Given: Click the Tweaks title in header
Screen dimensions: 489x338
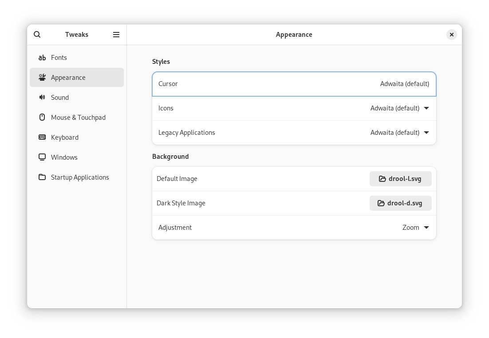Looking at the screenshot, I should [x=77, y=35].
